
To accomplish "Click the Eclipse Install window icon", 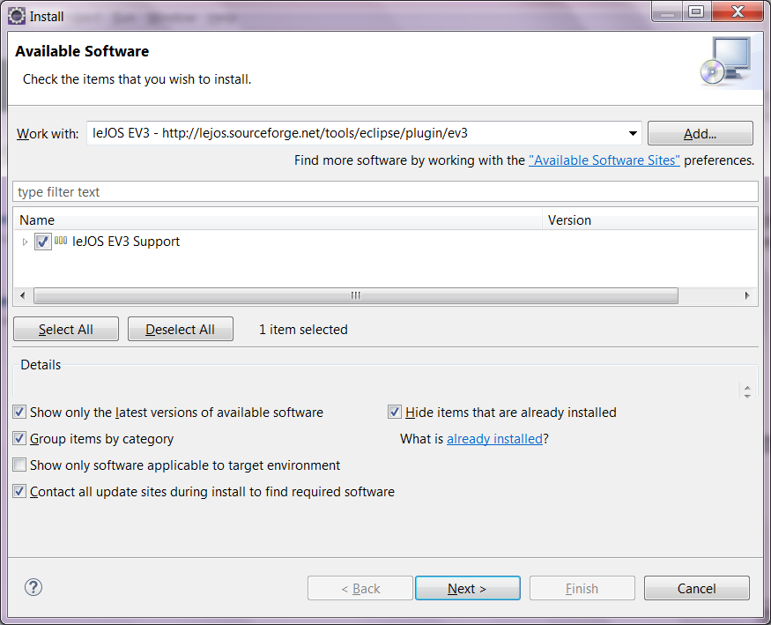I will (16, 16).
